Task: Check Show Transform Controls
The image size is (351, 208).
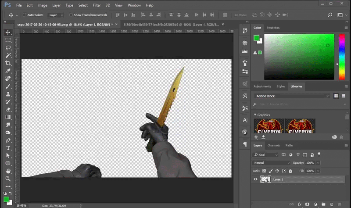Action: 70,15
